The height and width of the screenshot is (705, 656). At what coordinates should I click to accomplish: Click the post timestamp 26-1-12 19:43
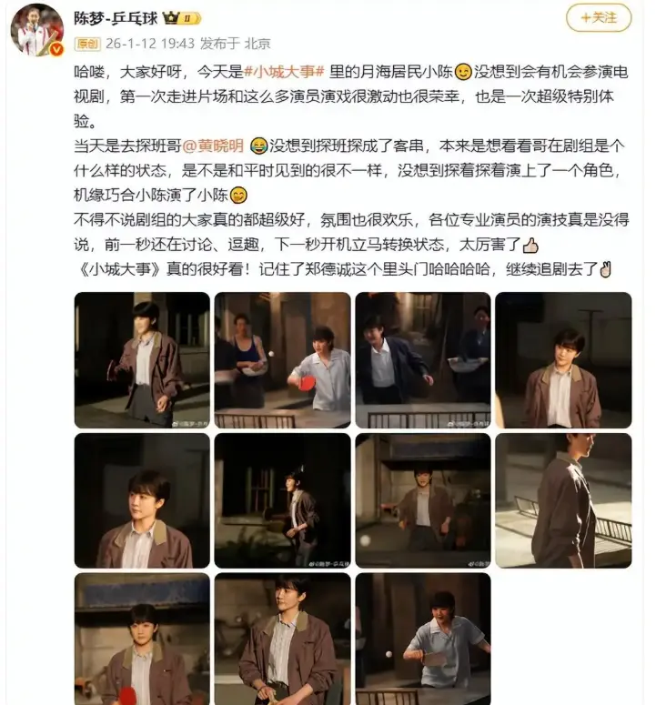[150, 44]
